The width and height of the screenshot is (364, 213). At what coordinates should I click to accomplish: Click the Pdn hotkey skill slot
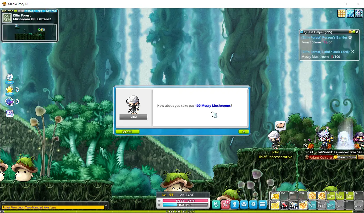[x=303, y=205]
